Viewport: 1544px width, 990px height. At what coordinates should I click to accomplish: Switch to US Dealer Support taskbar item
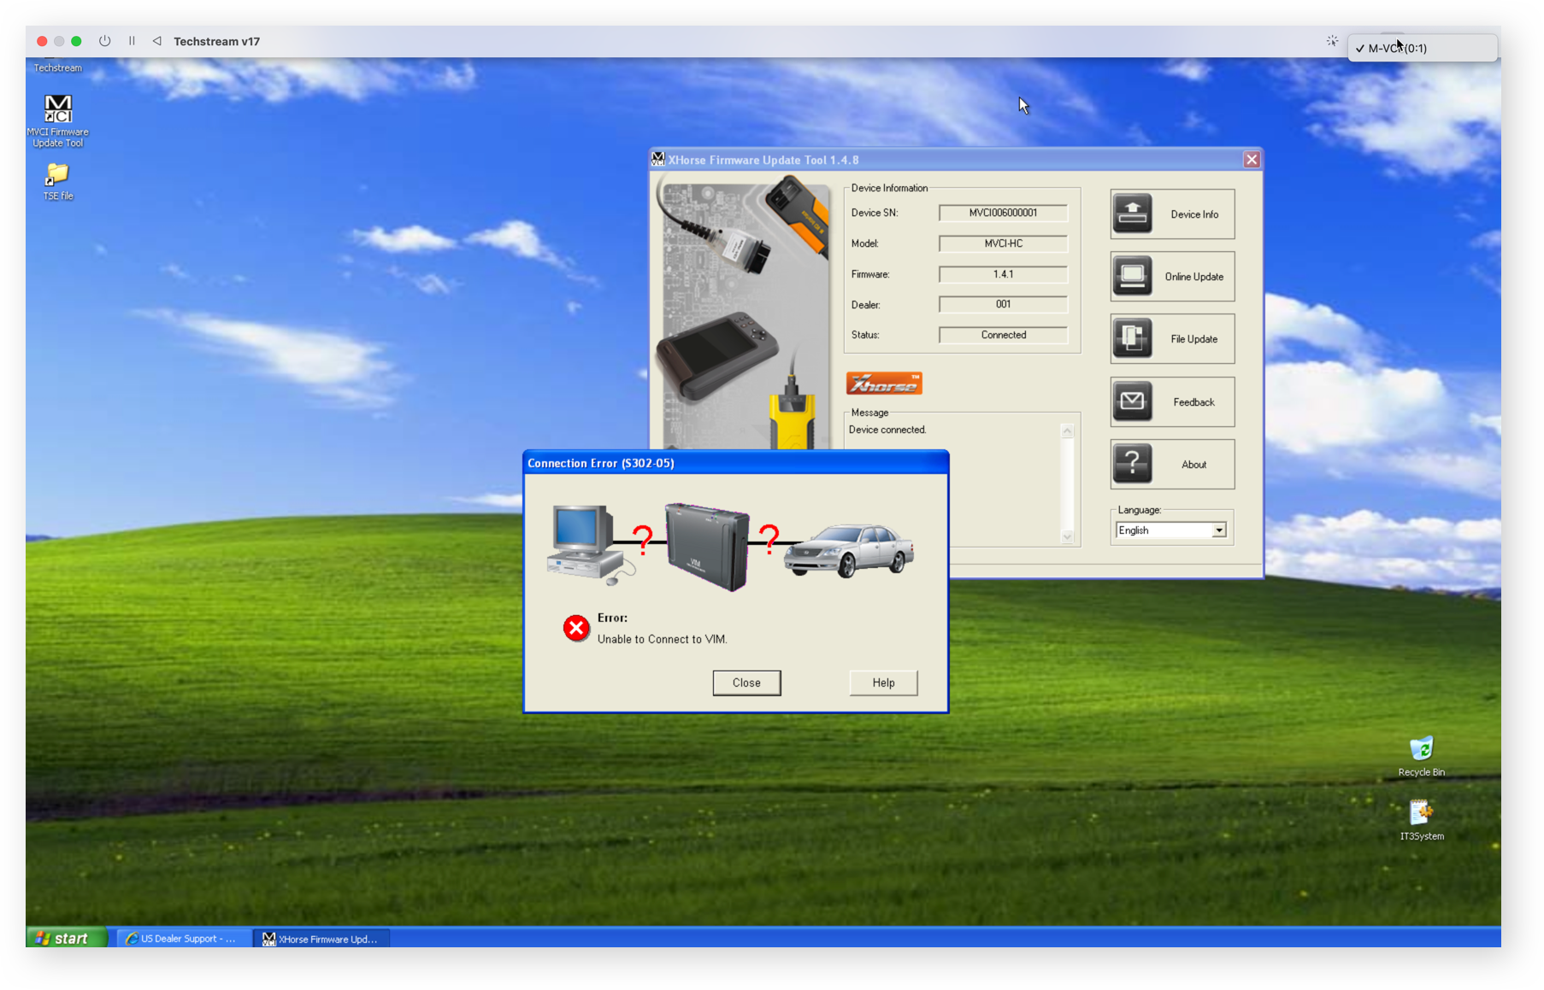click(x=183, y=938)
